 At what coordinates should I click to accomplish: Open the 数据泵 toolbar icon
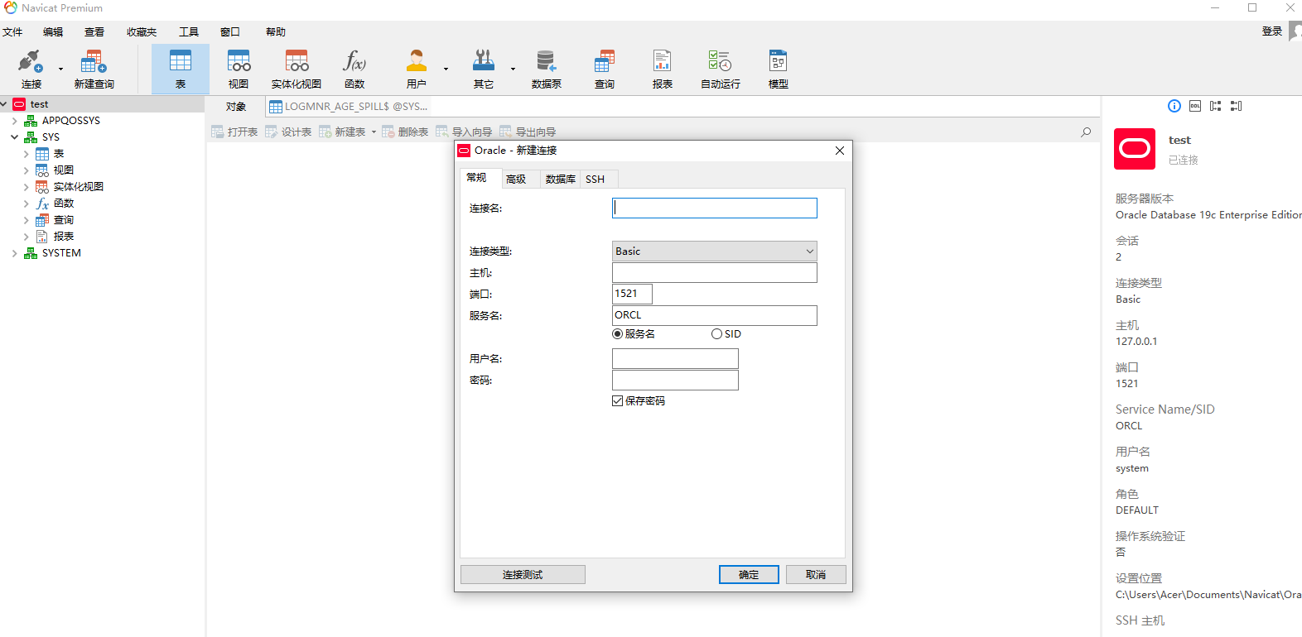tap(547, 69)
